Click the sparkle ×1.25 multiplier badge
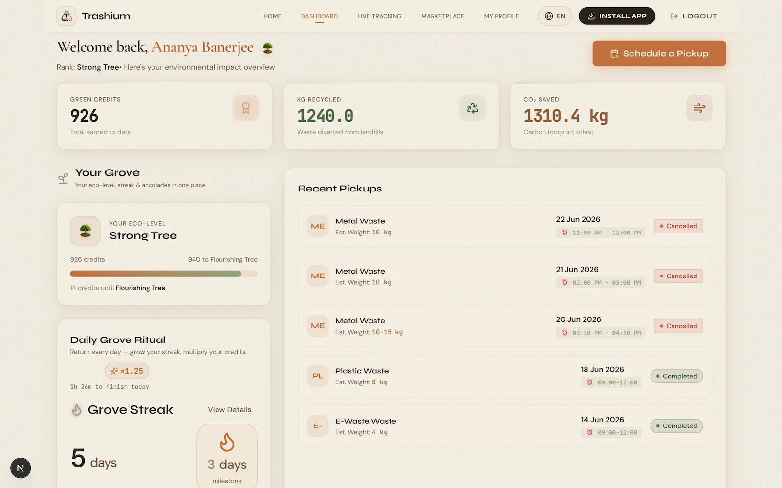The height and width of the screenshot is (488, 782). point(127,371)
